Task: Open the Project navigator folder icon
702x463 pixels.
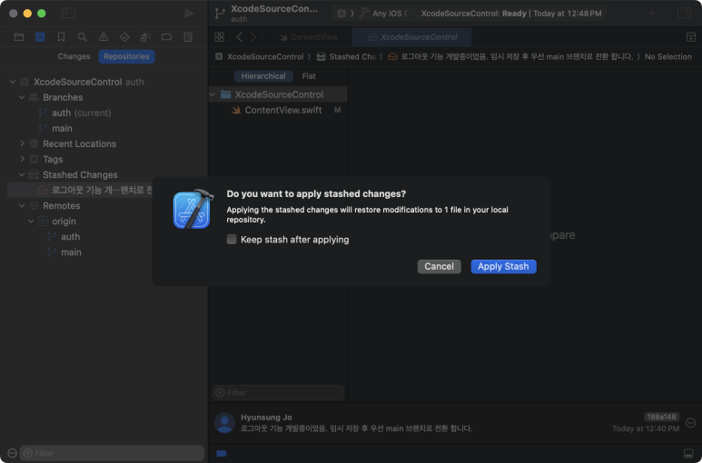Action: coord(19,36)
